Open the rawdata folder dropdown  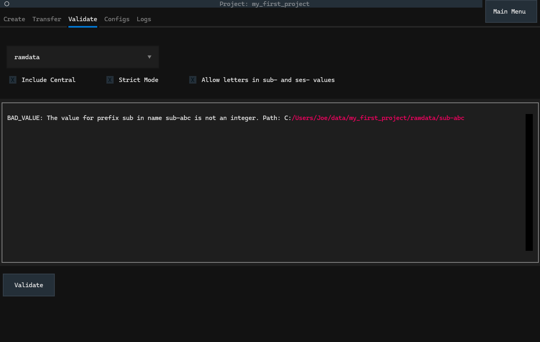pos(80,57)
